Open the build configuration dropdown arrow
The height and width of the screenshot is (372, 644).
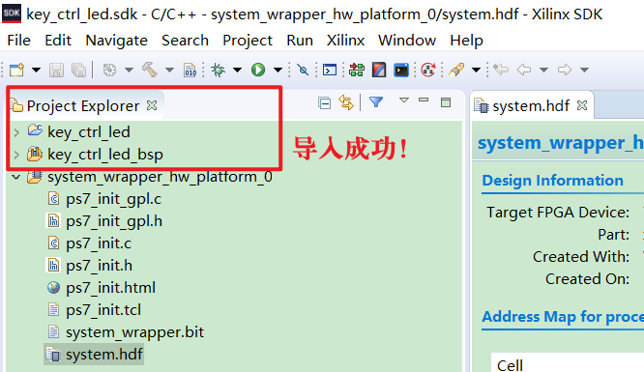[x=129, y=71]
